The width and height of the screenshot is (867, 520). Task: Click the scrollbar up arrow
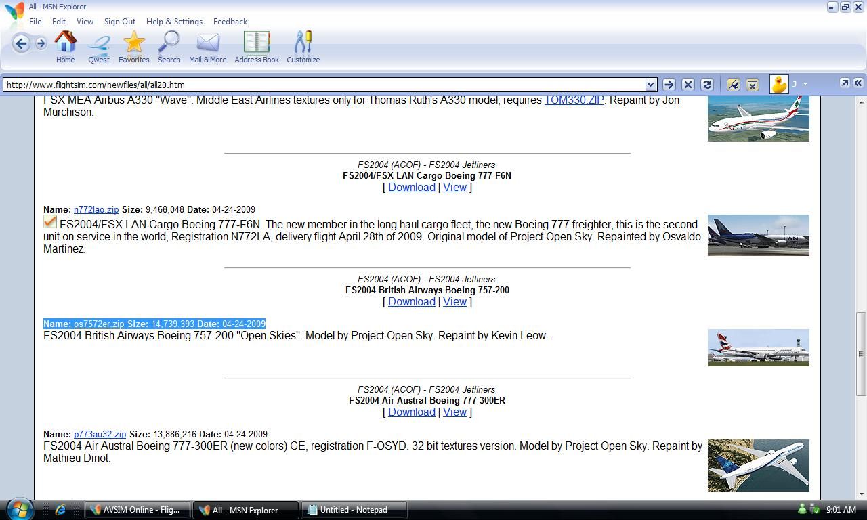(x=862, y=102)
